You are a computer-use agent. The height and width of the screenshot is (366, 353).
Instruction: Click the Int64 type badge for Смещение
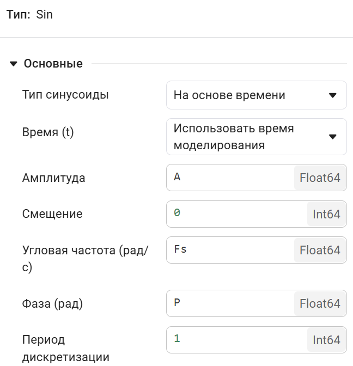click(326, 214)
